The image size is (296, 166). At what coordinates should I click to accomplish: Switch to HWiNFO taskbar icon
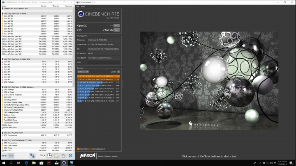72,163
